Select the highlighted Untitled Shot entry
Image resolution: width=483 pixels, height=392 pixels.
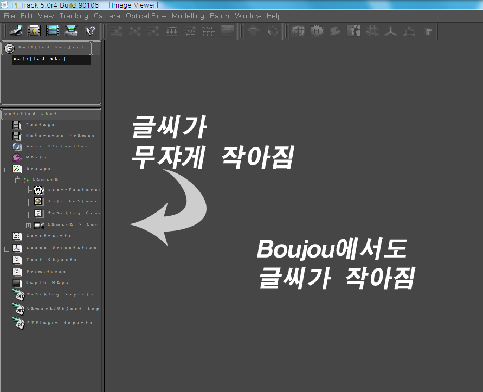51,60
